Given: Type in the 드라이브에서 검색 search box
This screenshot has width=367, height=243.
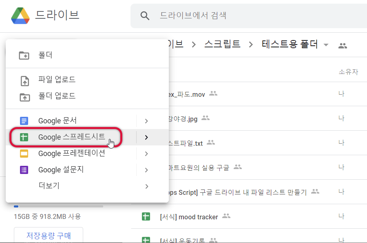Looking at the screenshot, I should tap(245, 16).
